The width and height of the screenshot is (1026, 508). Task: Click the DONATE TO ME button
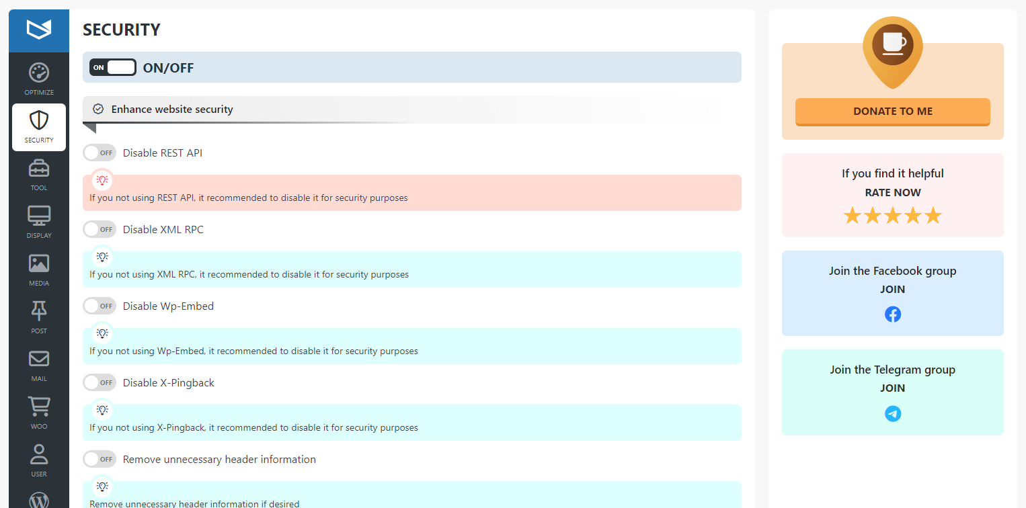pos(893,112)
